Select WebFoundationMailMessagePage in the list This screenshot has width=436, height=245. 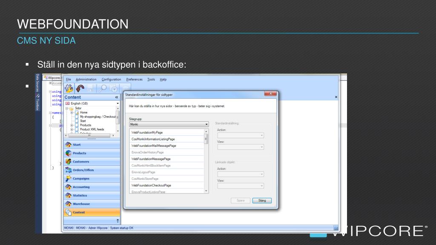(167, 145)
